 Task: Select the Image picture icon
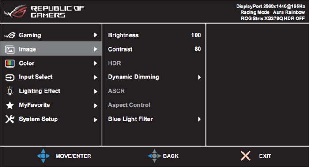tap(10, 49)
